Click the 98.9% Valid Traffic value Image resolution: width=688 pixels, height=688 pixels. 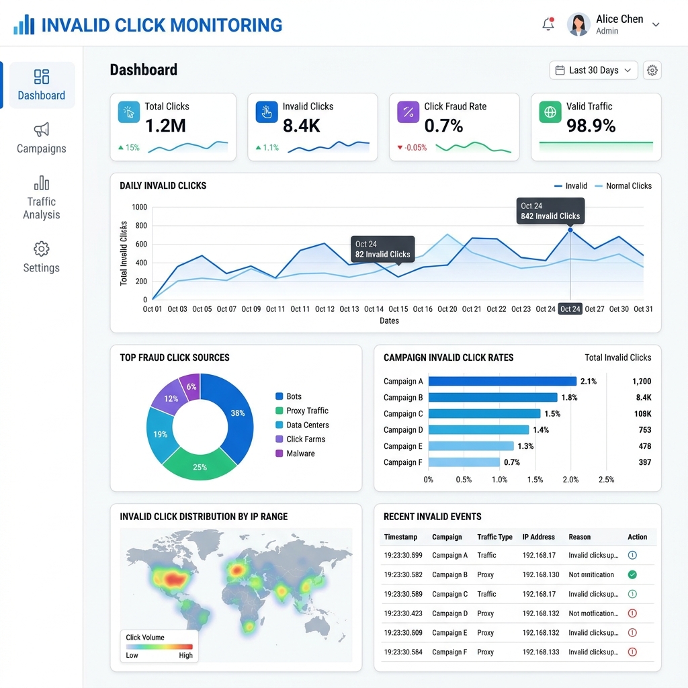pos(591,126)
